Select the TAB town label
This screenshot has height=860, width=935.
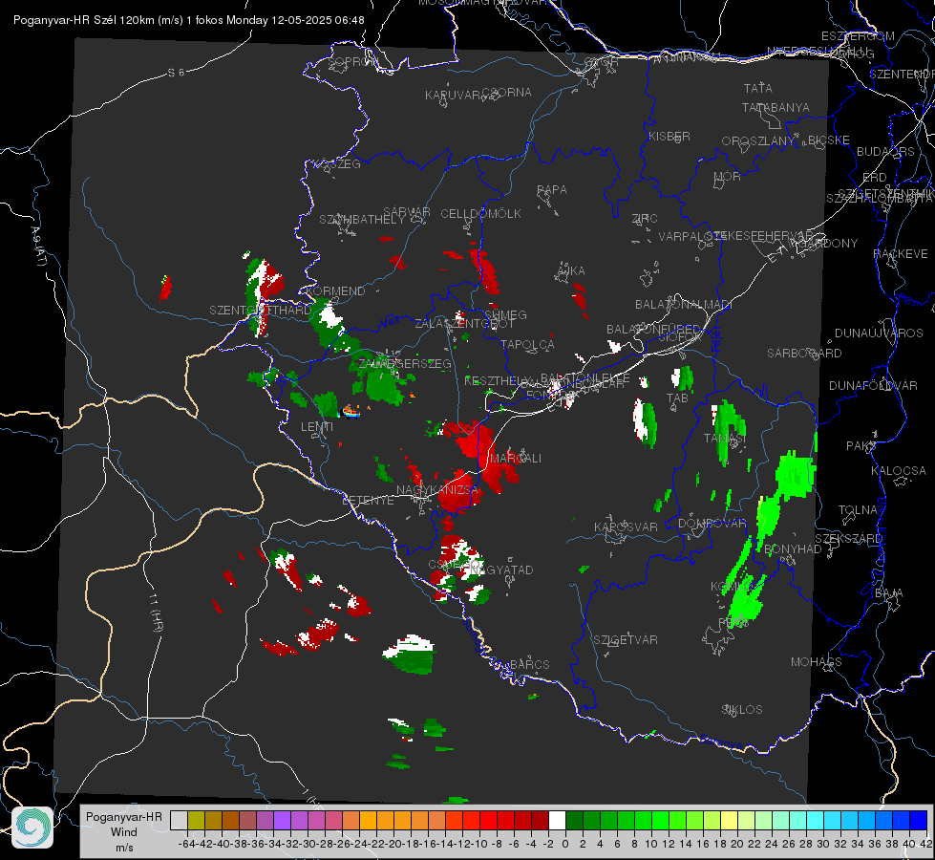677,398
